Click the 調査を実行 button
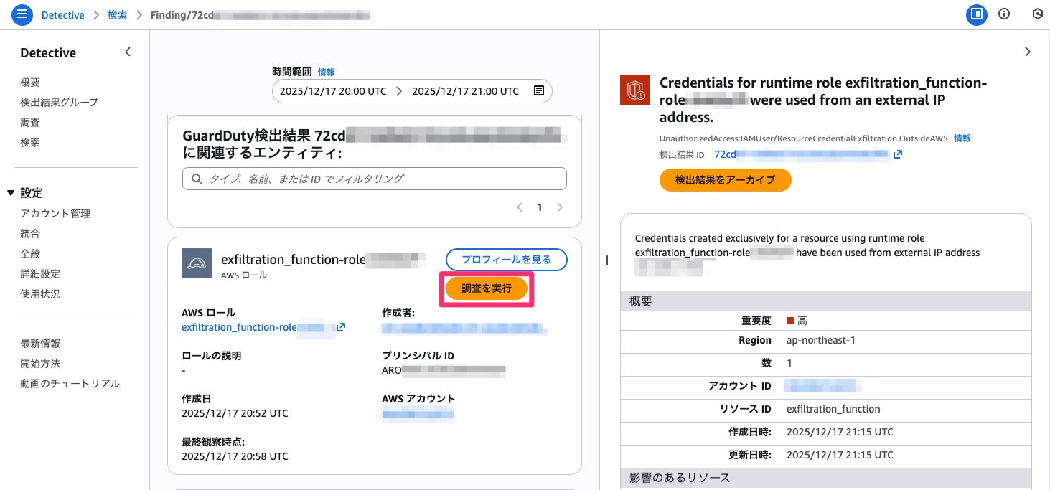This screenshot has height=490, width=1050. pos(486,288)
